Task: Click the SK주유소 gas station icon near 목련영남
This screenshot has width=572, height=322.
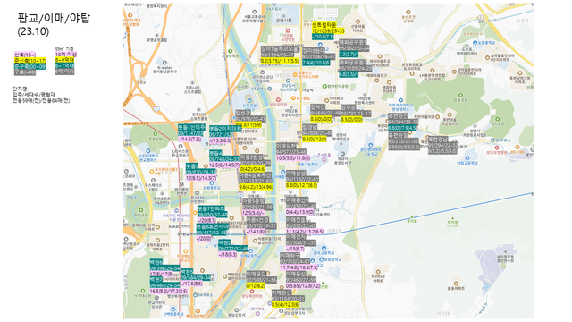Action: [x=492, y=140]
